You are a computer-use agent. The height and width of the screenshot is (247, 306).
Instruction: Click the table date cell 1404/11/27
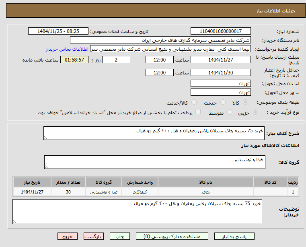(32, 192)
